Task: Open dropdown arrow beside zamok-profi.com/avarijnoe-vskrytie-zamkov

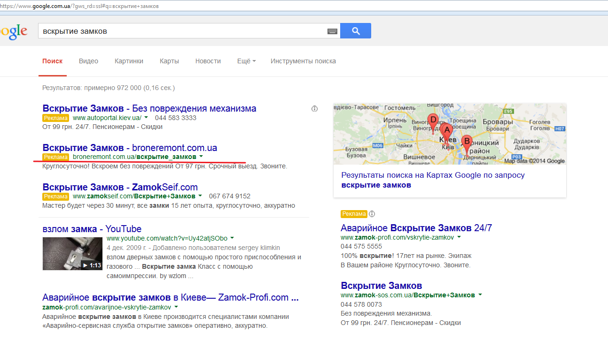Action: point(176,307)
